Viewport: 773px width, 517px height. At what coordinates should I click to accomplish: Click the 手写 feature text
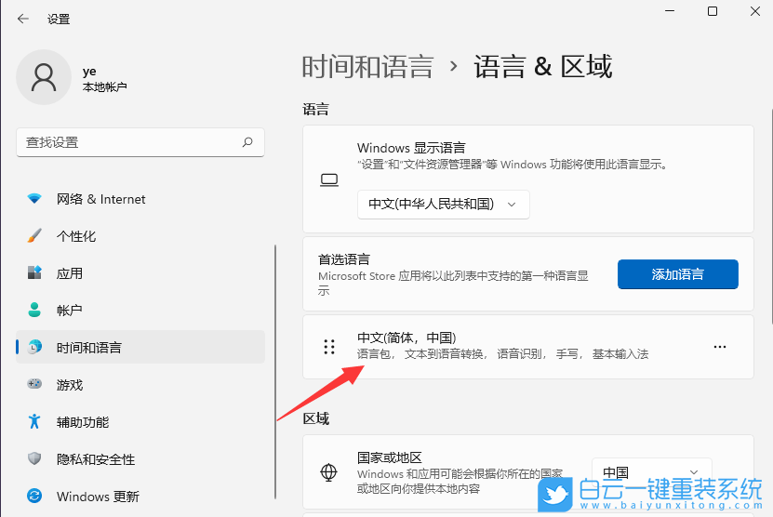(x=566, y=354)
